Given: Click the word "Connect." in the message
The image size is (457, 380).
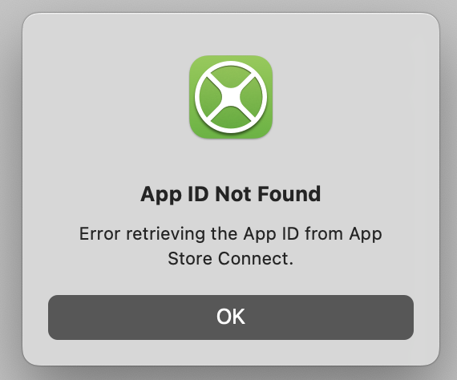Looking at the screenshot, I should pyautogui.click(x=256, y=258).
